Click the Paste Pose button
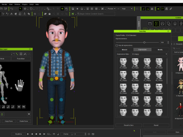Image resolution: width=183 pixels, height=137 pixels. point(24,121)
